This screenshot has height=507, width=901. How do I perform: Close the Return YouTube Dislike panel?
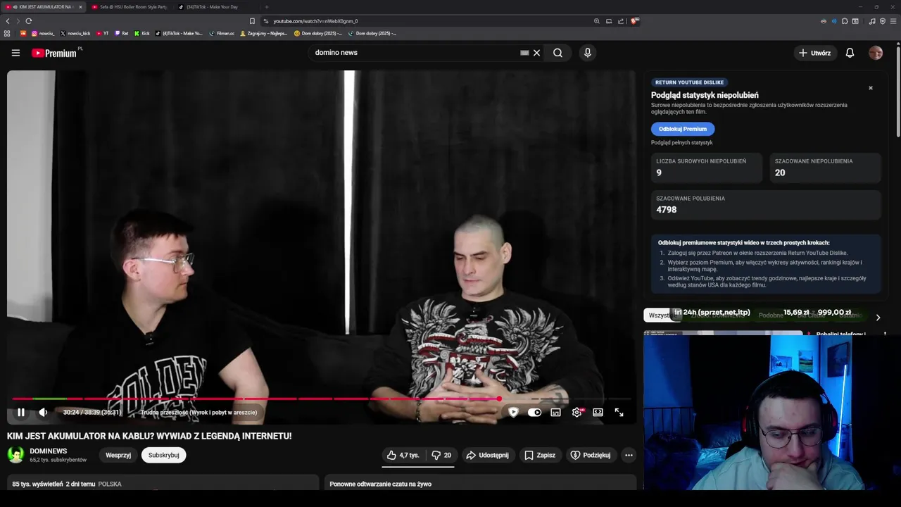tap(871, 88)
